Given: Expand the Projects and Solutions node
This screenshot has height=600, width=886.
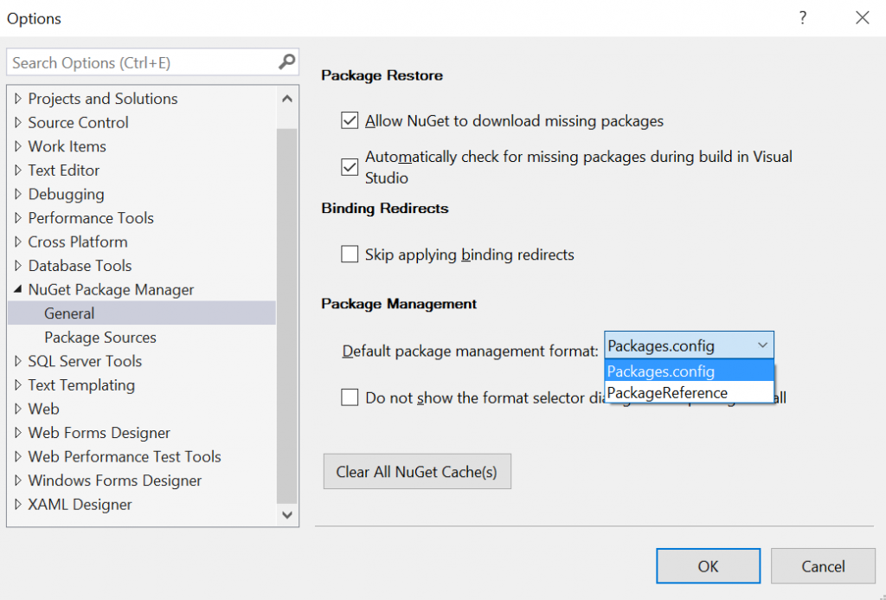Looking at the screenshot, I should pyautogui.click(x=18, y=99).
